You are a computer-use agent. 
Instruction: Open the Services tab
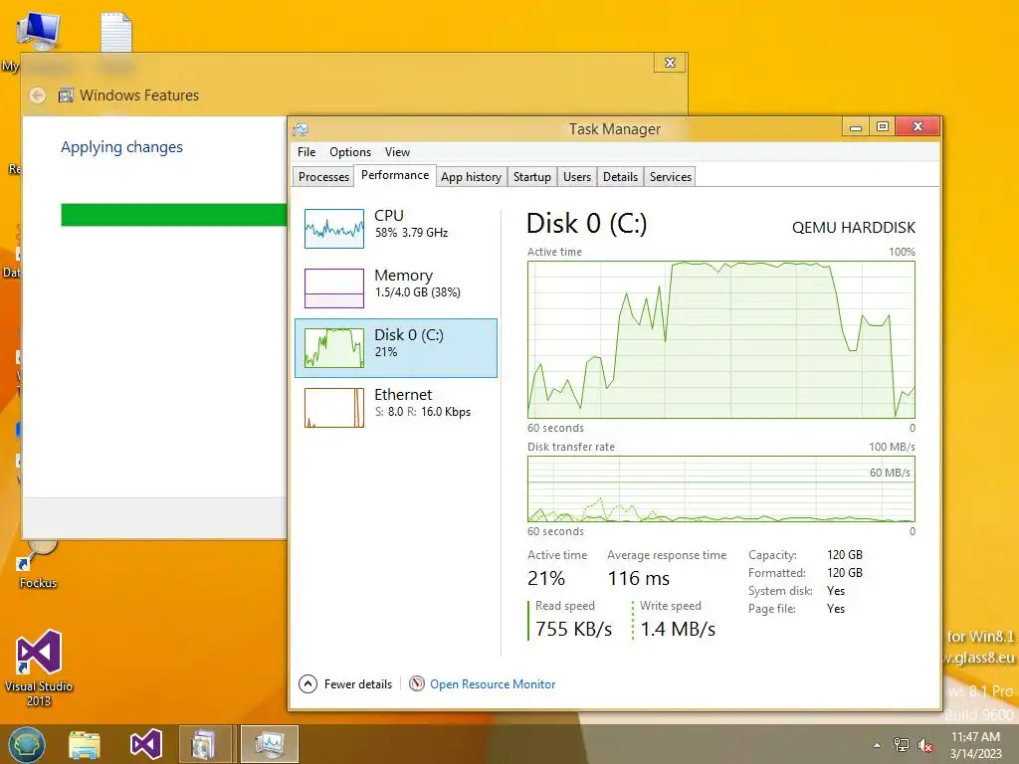click(x=670, y=177)
